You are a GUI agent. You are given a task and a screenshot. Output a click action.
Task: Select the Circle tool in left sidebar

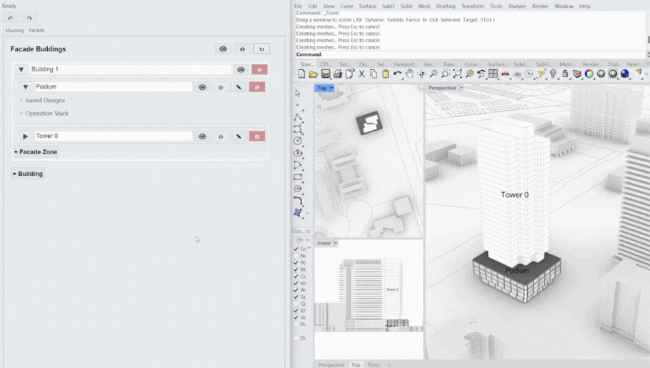298,141
